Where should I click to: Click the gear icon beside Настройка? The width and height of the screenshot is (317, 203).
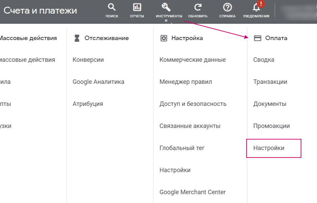tap(164, 38)
